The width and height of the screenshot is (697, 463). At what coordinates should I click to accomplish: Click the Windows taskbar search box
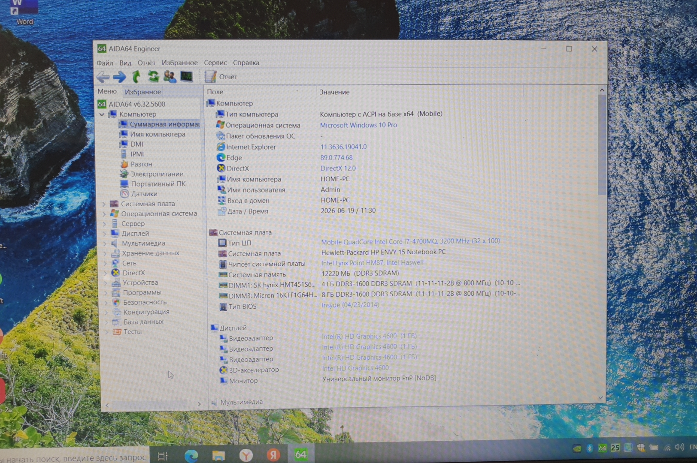coord(75,458)
